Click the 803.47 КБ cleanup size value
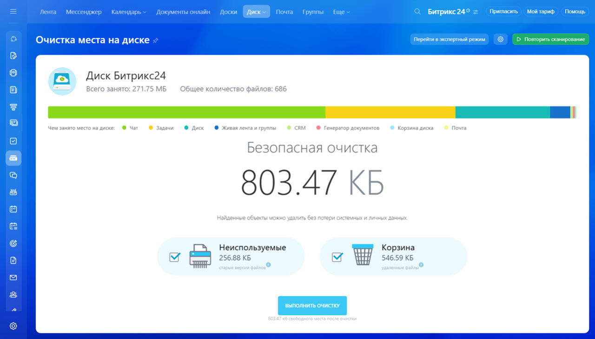 (x=312, y=182)
